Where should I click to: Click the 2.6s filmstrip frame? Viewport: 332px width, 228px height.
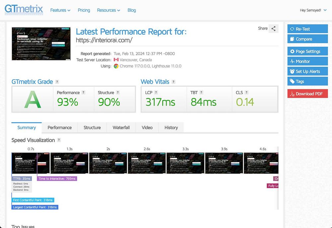point(147,163)
